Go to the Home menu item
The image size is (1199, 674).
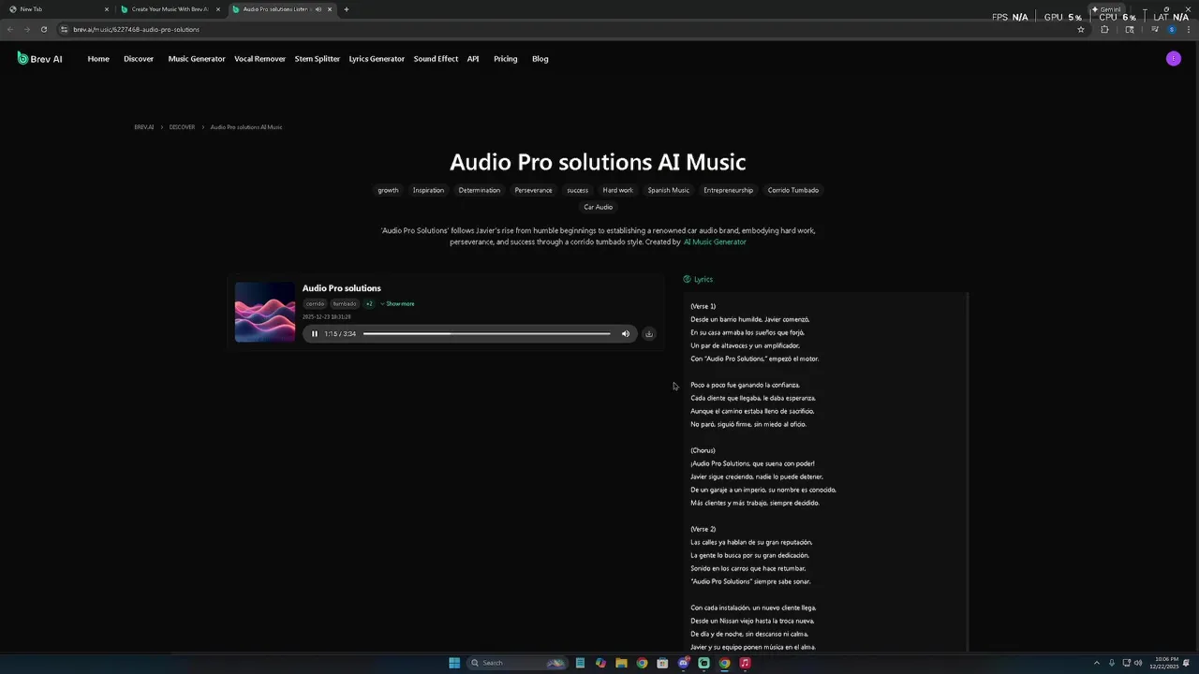click(x=98, y=59)
